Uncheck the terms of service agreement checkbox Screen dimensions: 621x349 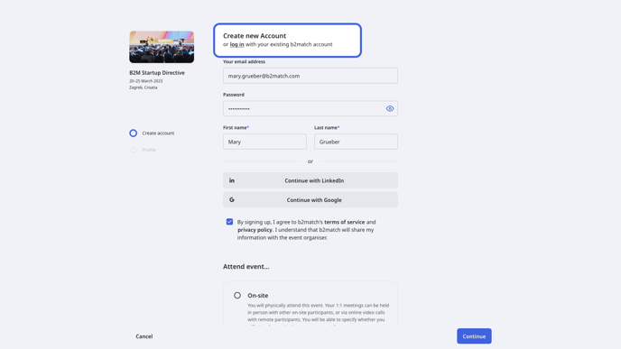coord(229,222)
